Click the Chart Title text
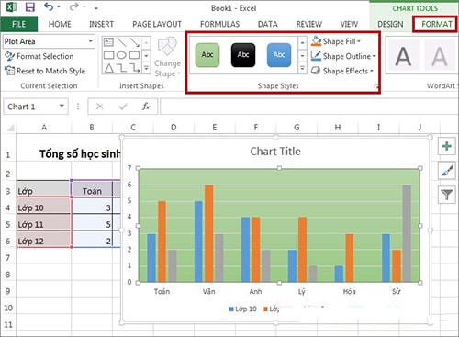 click(275, 152)
